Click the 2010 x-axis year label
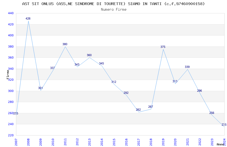Viewport: 227px width, 147px height. (x=53, y=142)
